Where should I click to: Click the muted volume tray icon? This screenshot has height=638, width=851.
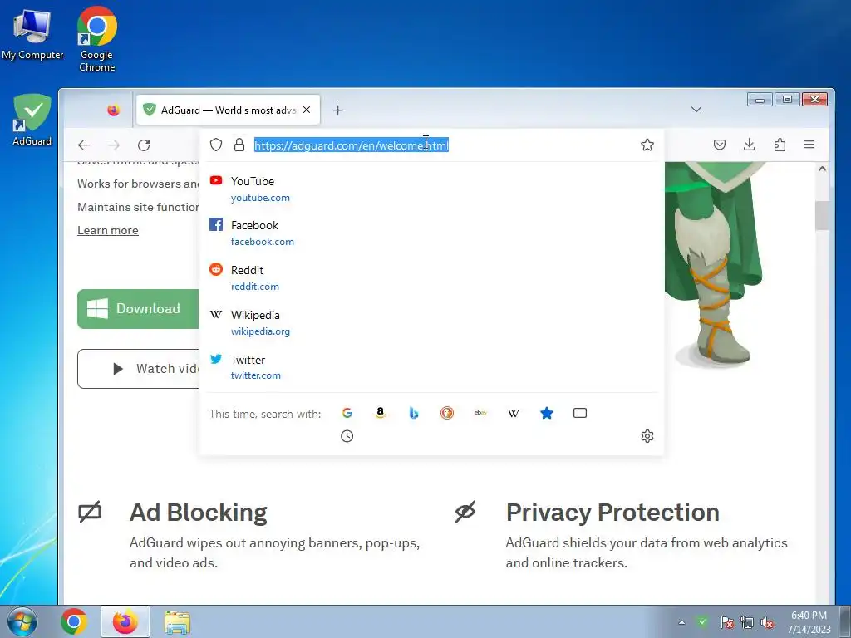point(767,622)
